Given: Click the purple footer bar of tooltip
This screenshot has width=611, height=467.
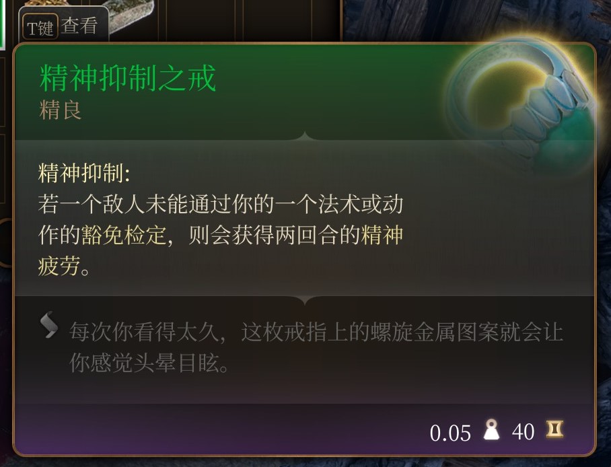Looking at the screenshot, I should [x=305, y=429].
